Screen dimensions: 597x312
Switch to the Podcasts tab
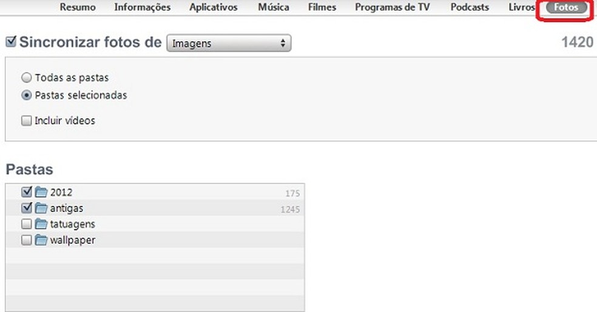point(470,7)
